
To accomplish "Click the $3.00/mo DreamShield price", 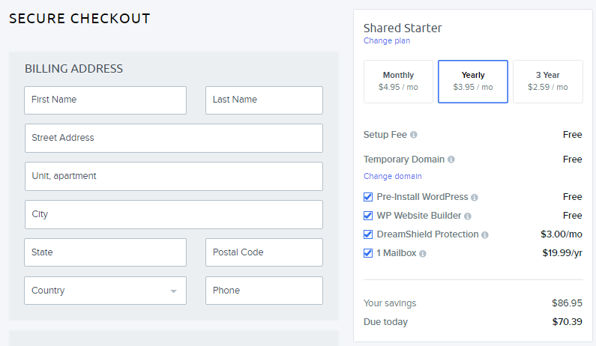I will click(x=562, y=234).
